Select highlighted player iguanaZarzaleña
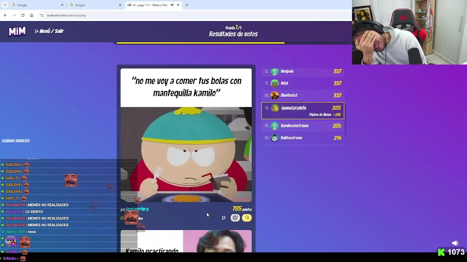Image resolution: width=467 pixels, height=262 pixels. point(303,111)
